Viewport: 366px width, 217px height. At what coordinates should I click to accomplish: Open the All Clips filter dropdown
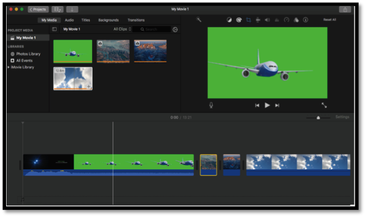point(123,29)
